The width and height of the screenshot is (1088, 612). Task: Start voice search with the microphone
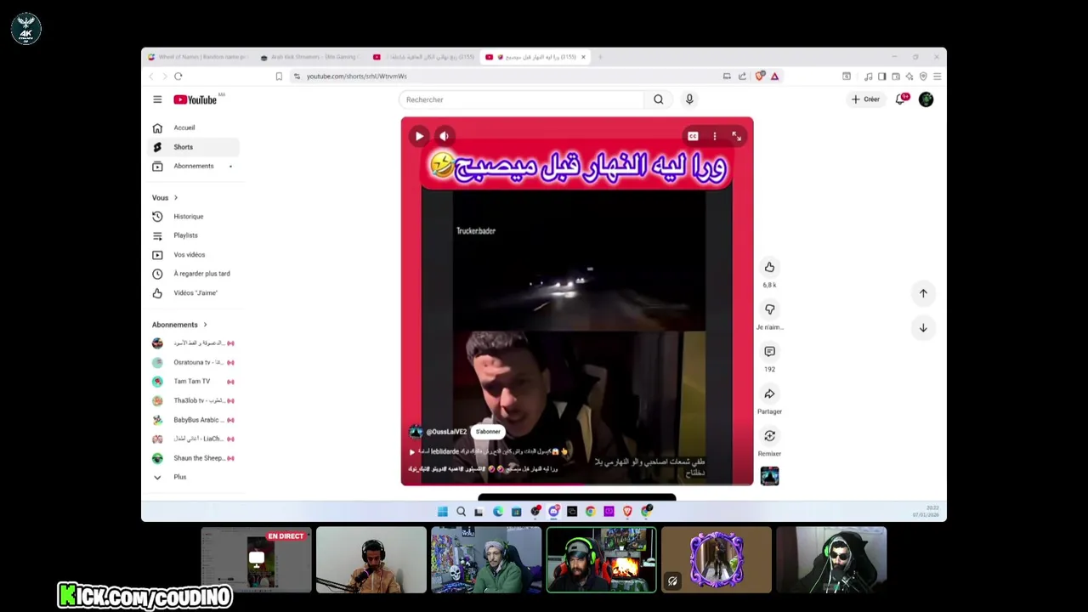(689, 99)
